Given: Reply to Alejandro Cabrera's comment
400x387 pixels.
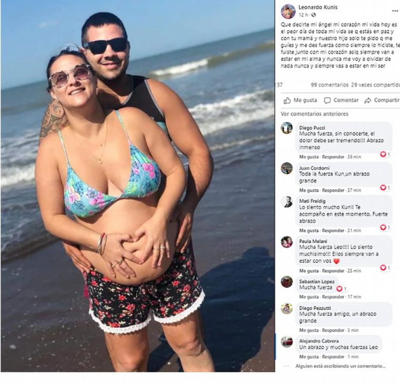Looking at the screenshot, I should click(x=333, y=356).
